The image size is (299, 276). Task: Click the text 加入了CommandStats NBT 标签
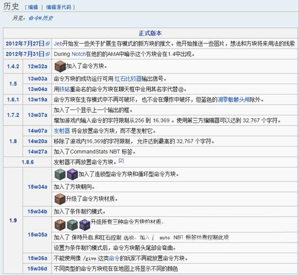(x=94, y=152)
